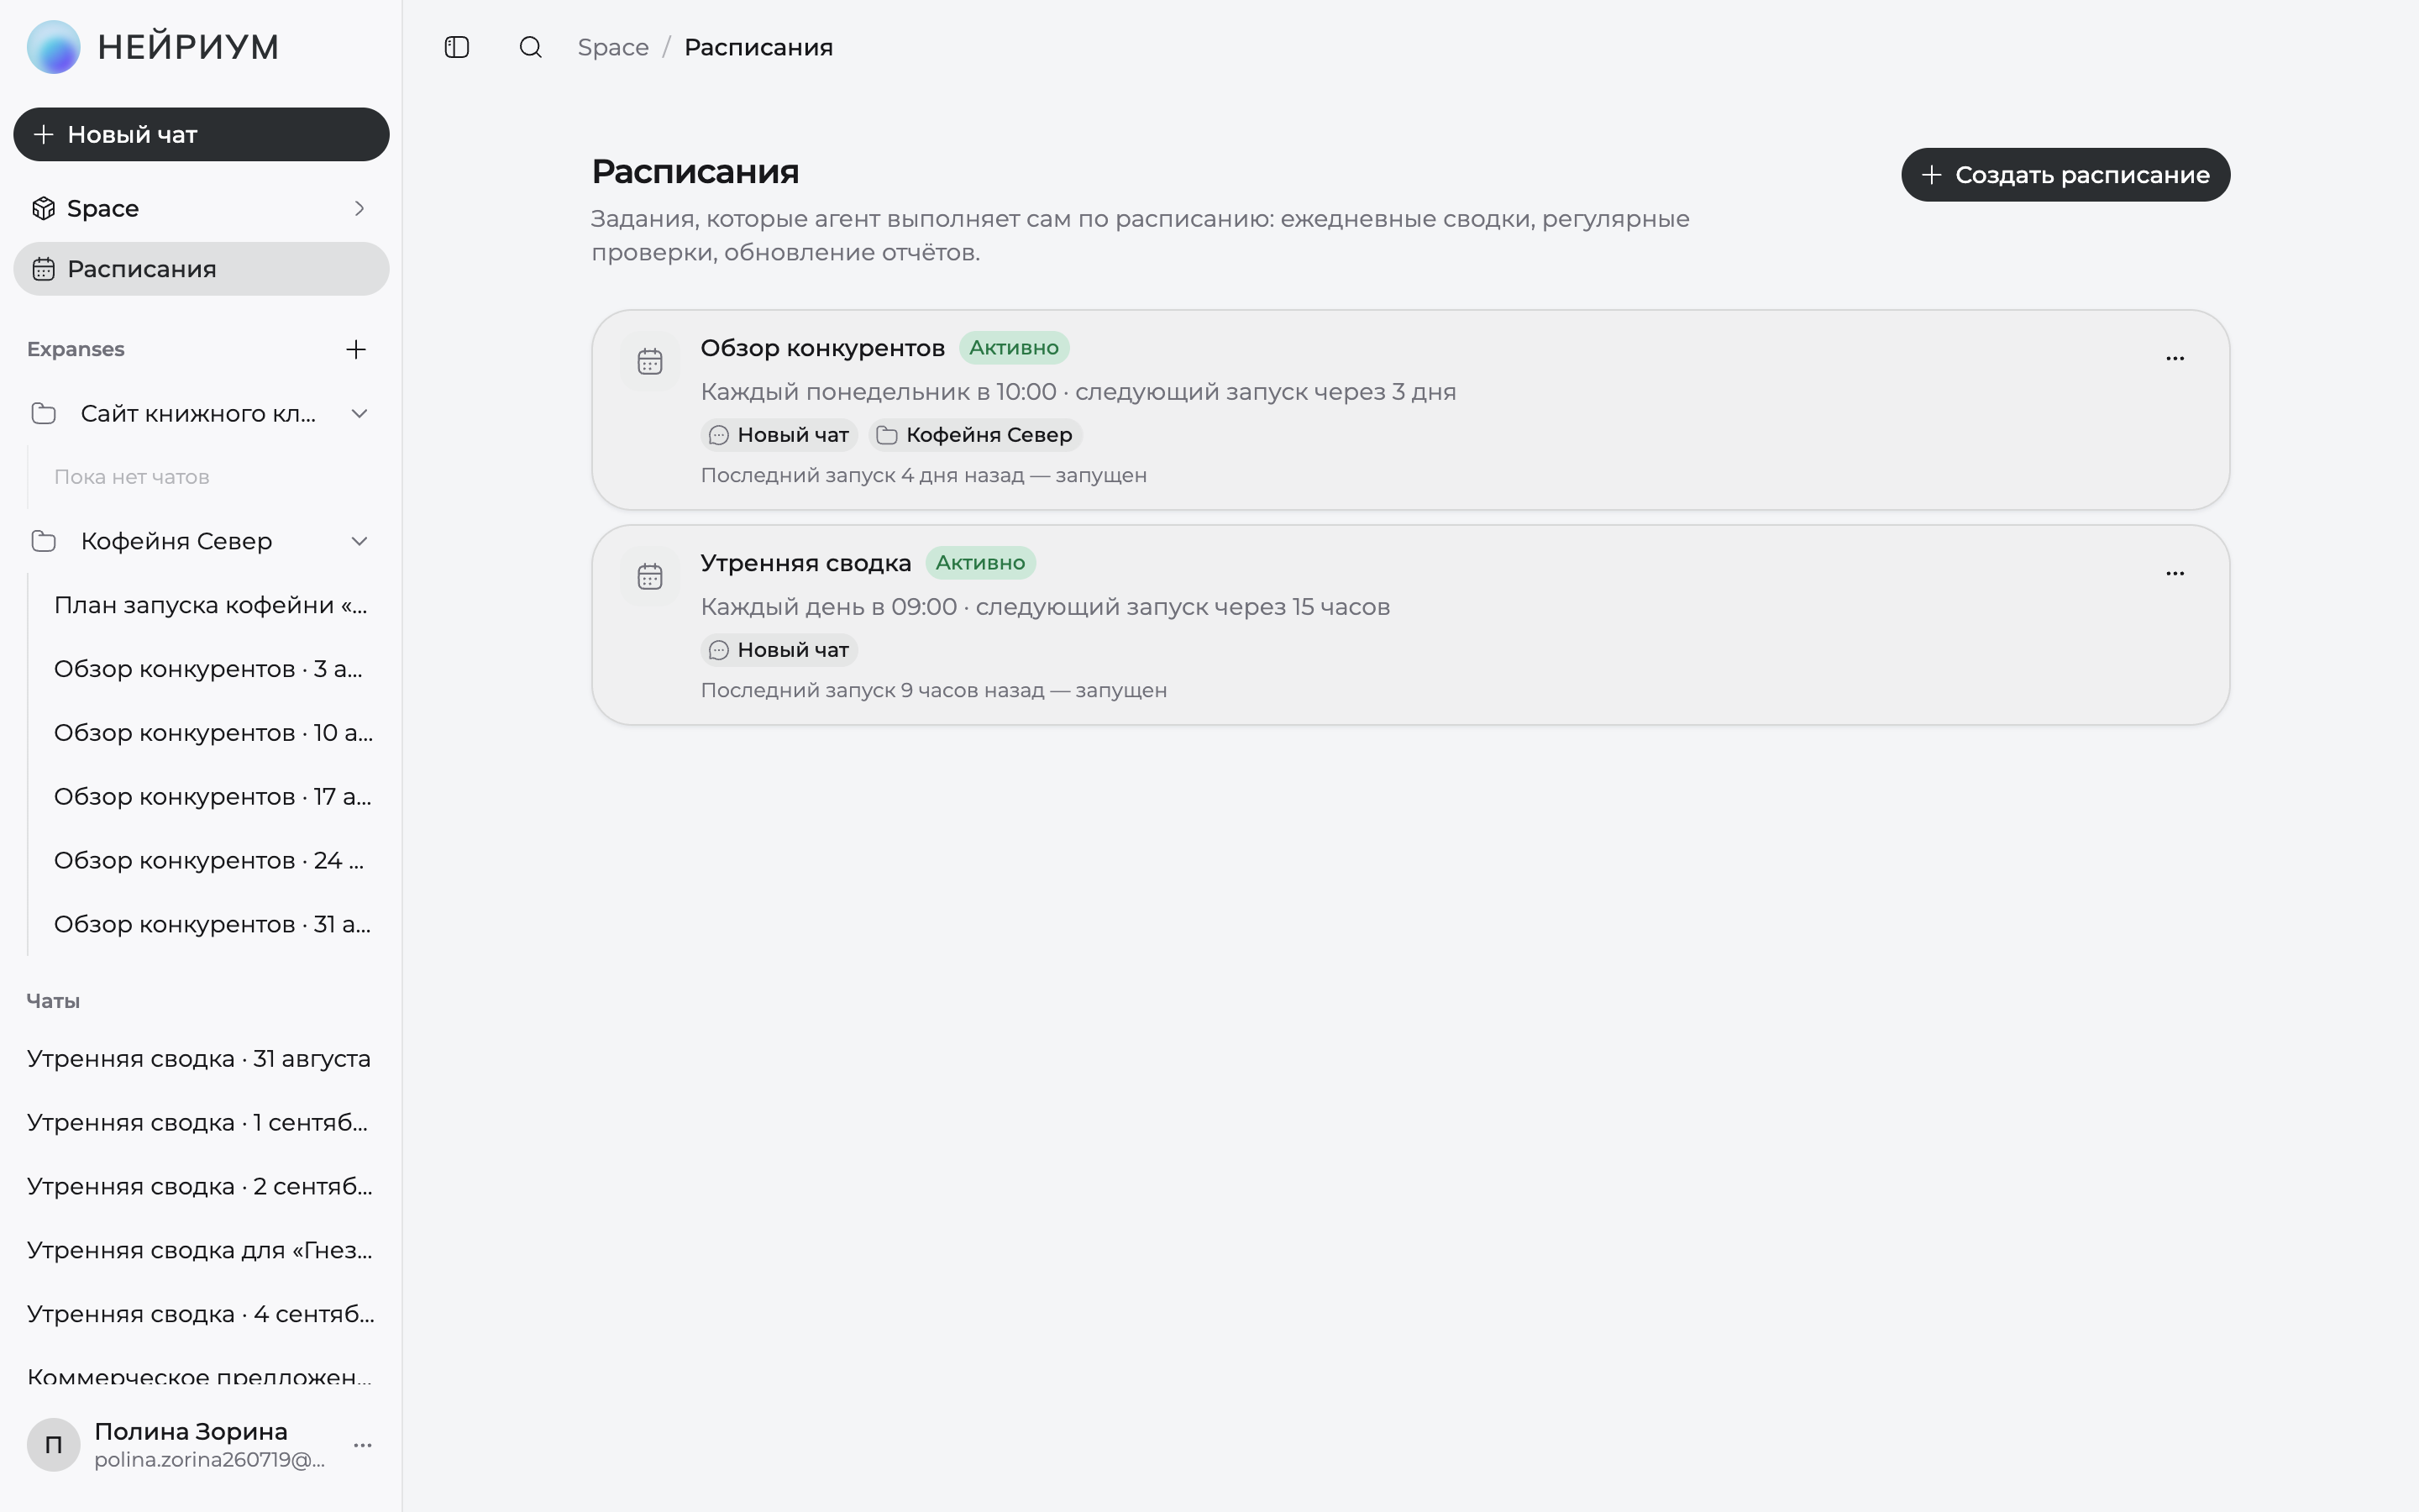Collapse the Сайт книжного клуба folder
The width and height of the screenshot is (2419, 1512).
click(x=359, y=414)
